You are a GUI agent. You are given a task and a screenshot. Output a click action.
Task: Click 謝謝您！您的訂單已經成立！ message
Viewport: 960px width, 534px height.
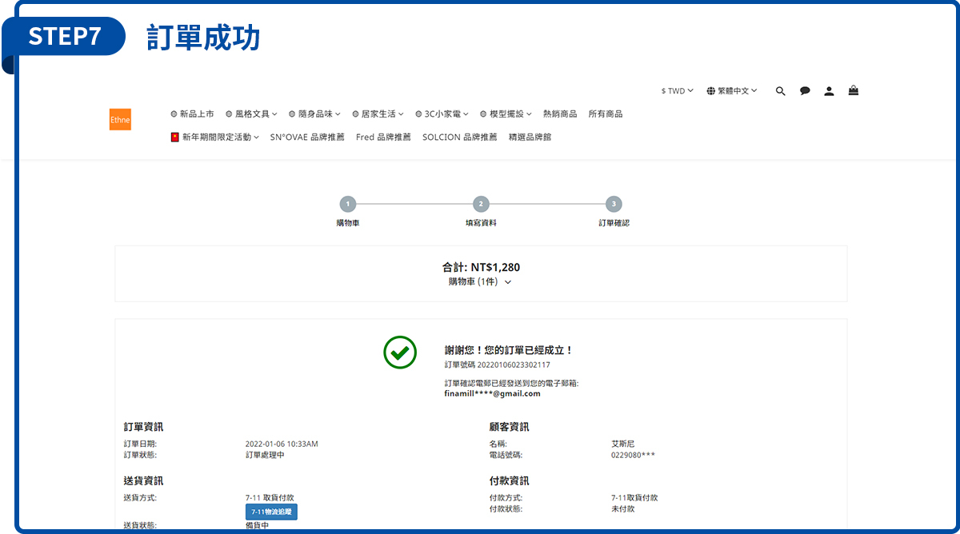(509, 350)
